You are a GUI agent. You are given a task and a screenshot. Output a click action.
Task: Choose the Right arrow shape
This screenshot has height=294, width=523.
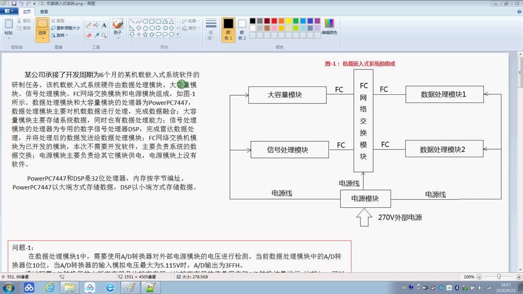(158, 28)
